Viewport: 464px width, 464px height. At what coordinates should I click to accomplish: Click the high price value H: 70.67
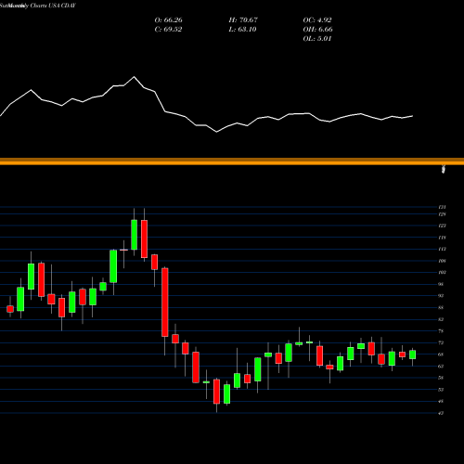pyautogui.click(x=243, y=20)
